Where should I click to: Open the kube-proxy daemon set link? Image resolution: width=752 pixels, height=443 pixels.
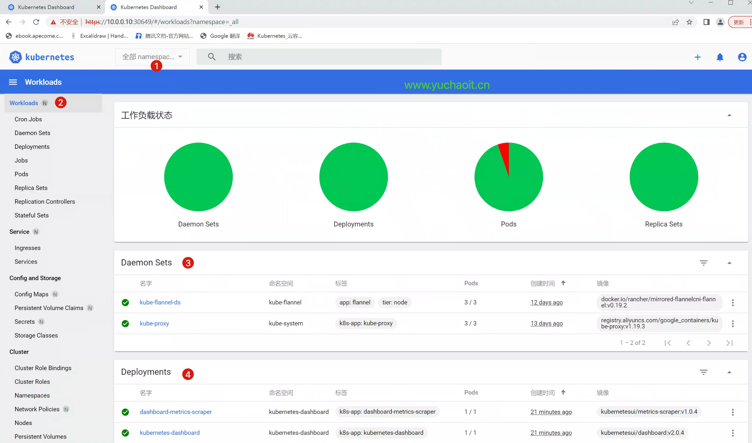point(154,323)
